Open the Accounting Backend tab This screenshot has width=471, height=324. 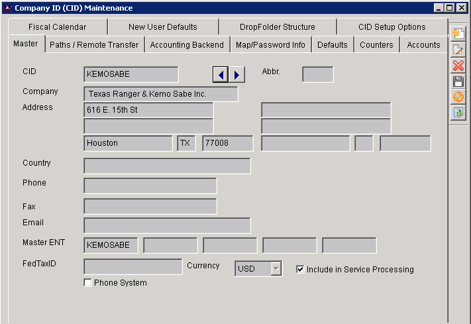click(187, 45)
